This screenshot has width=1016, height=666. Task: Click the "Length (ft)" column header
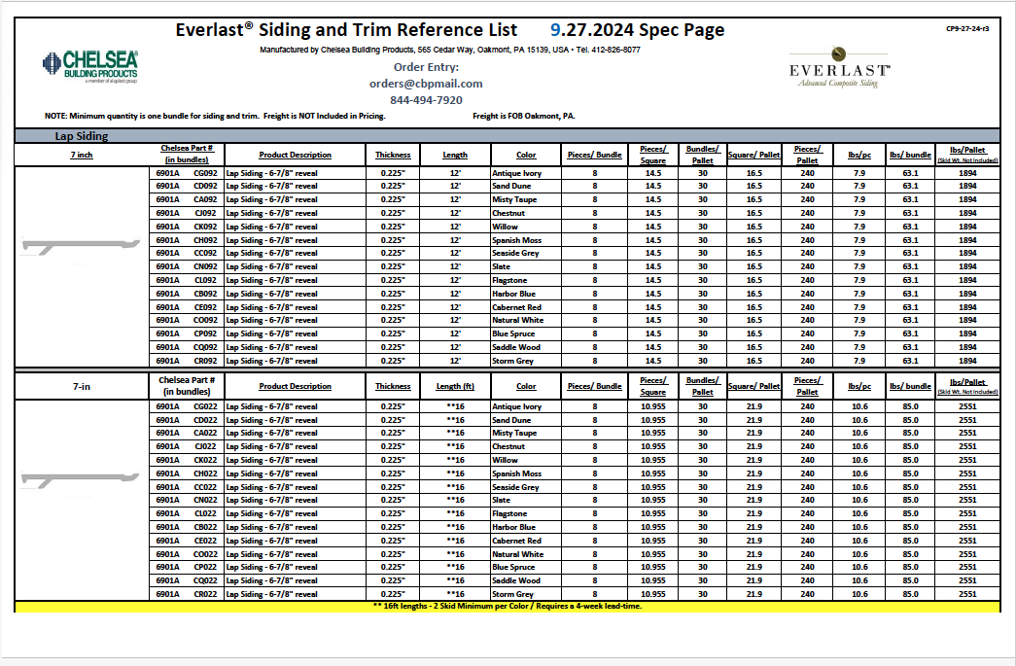455,386
